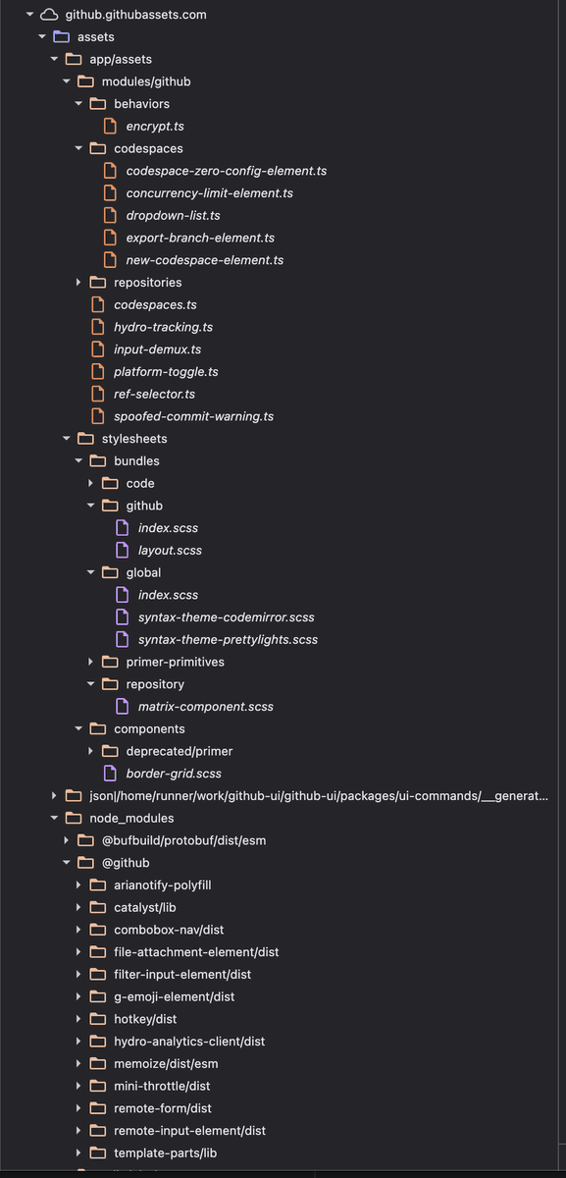
Task: Click the file icon for export-branch-element.ts
Action: (x=110, y=238)
